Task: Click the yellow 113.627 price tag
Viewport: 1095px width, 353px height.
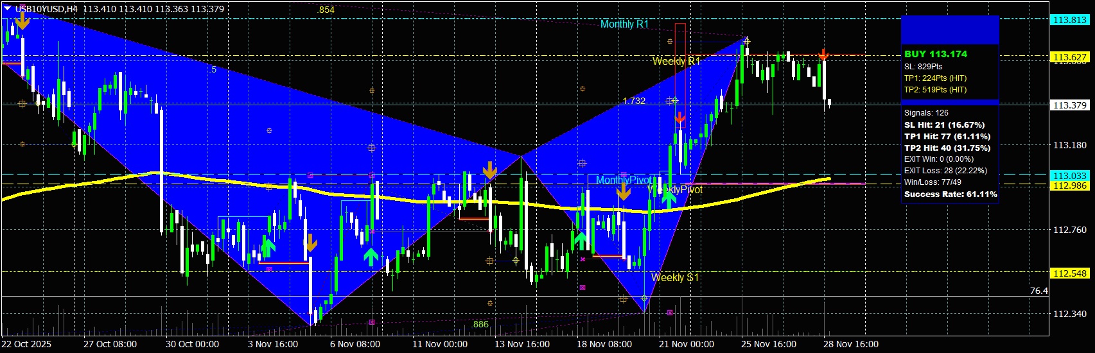Action: click(1069, 57)
